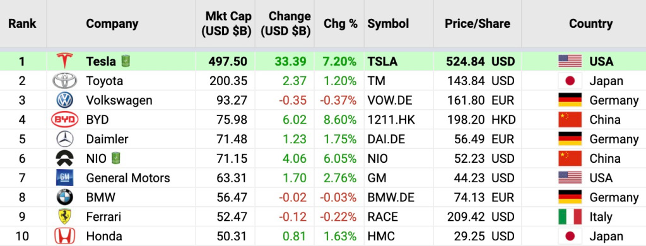
Task: Select the Daimler Mercedes star logo
Action: point(65,139)
